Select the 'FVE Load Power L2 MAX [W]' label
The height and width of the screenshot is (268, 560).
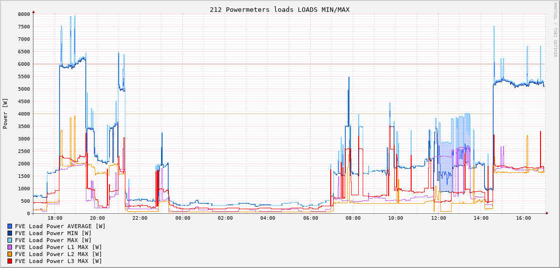(58, 254)
